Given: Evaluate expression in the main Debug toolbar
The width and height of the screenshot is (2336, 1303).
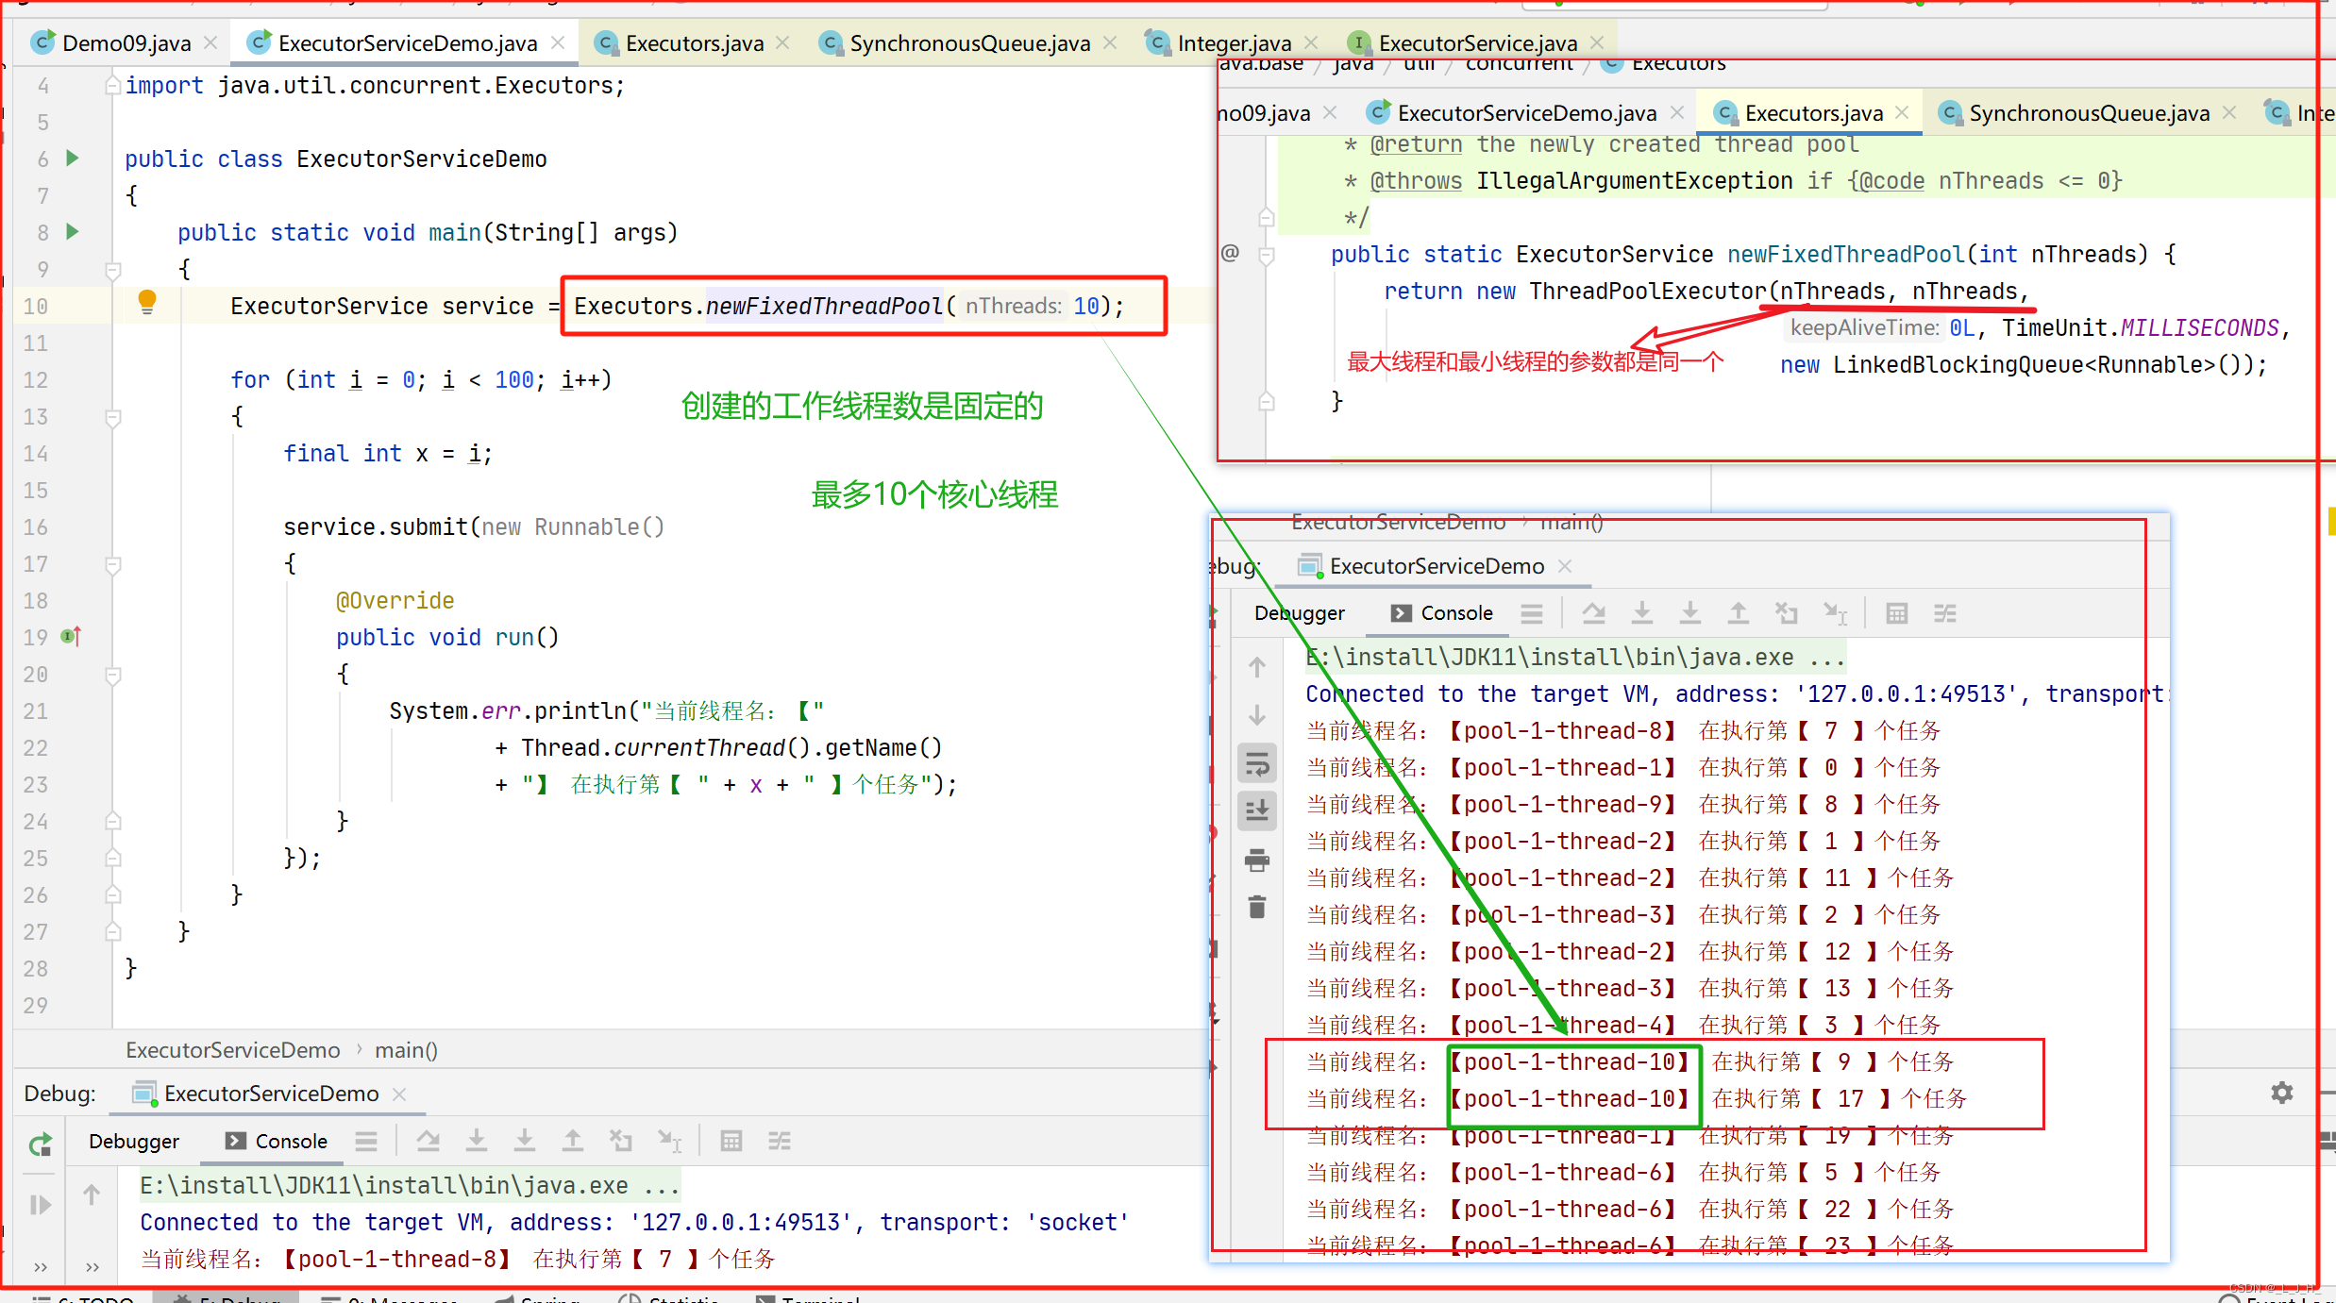Looking at the screenshot, I should [x=731, y=1142].
